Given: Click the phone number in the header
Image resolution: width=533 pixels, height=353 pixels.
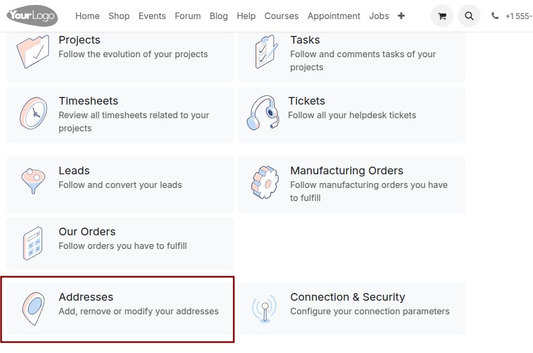Looking at the screenshot, I should pyautogui.click(x=519, y=16).
